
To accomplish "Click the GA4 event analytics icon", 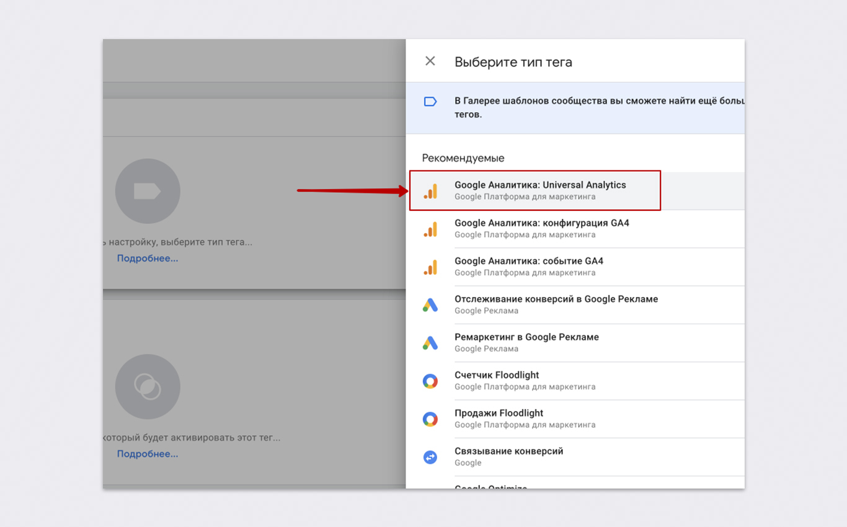I will 430,267.
